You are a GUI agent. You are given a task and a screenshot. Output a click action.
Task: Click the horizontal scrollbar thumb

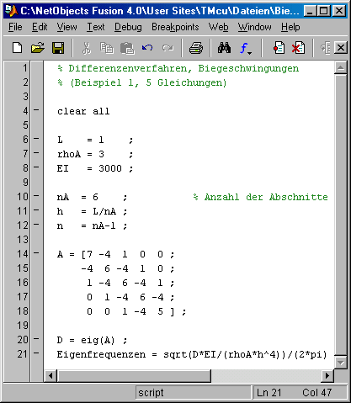pos(134,375)
